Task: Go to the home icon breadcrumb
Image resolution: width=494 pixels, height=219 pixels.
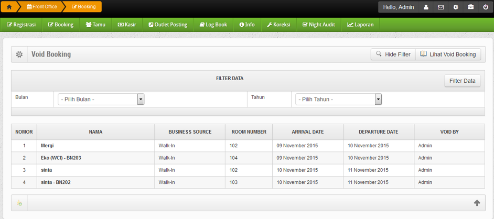Action: [x=9, y=7]
